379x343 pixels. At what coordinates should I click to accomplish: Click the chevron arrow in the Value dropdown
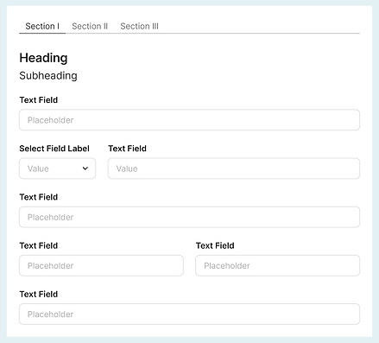85,168
